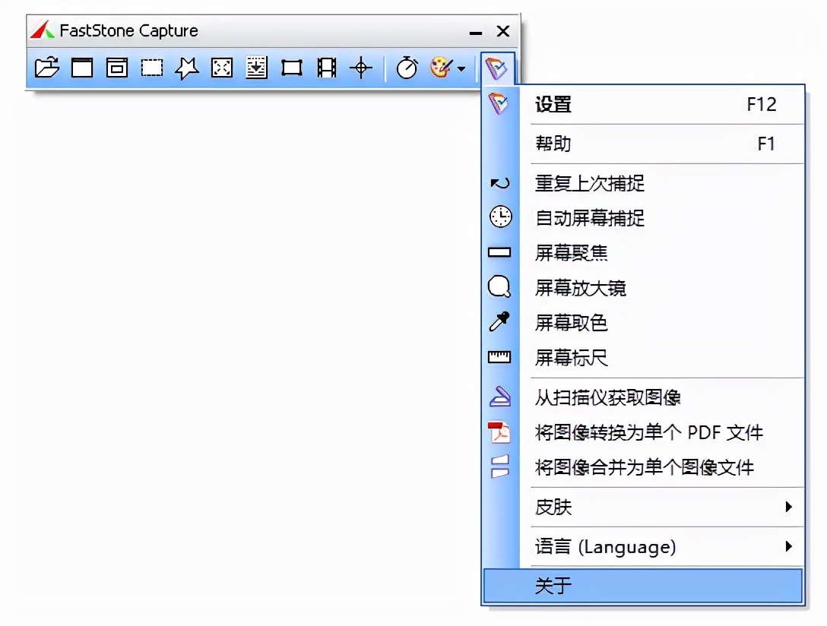The width and height of the screenshot is (827, 626).
Task: Click the merge images icon
Action: click(499, 466)
